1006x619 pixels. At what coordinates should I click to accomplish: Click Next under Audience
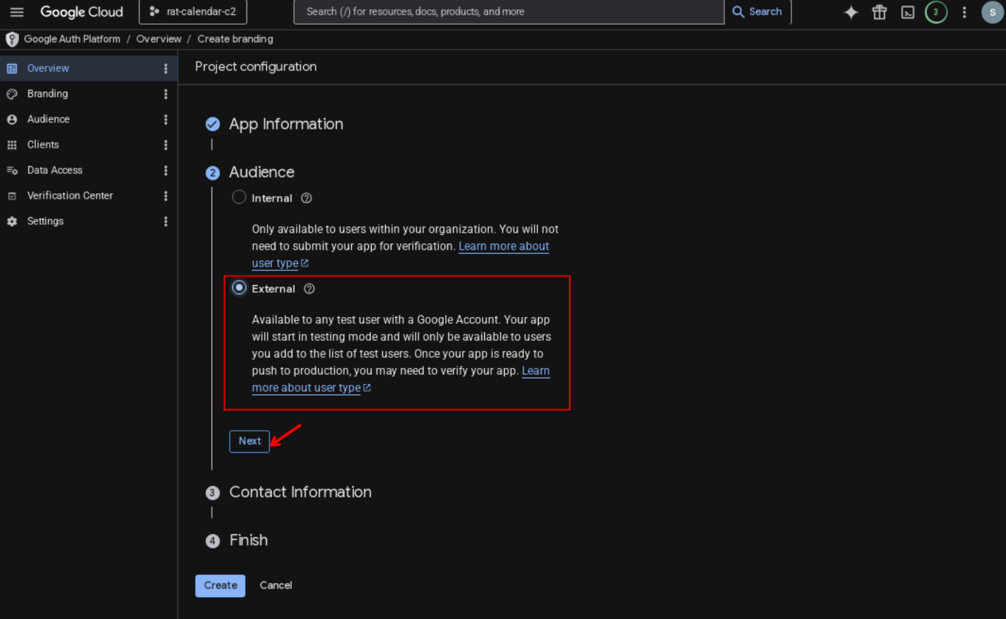tap(249, 441)
